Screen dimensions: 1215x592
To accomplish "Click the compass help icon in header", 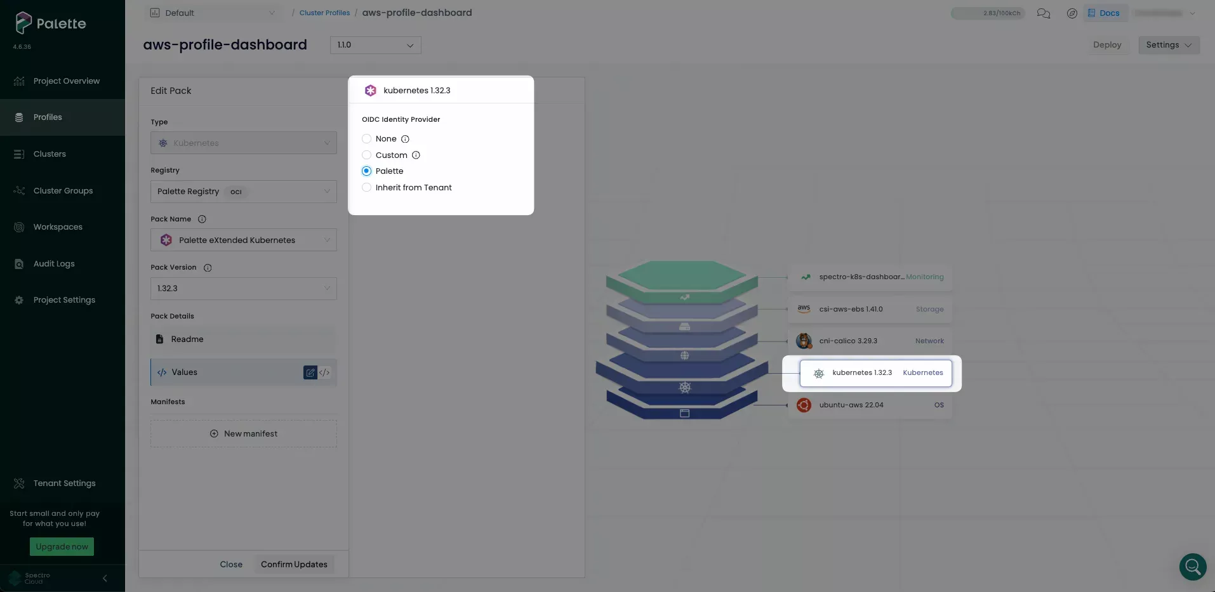I will 1072,13.
